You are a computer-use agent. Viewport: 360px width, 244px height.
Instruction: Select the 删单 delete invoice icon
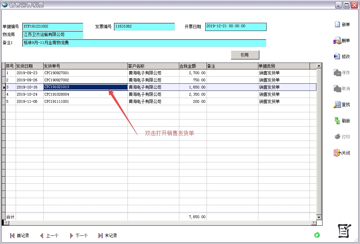point(343,40)
